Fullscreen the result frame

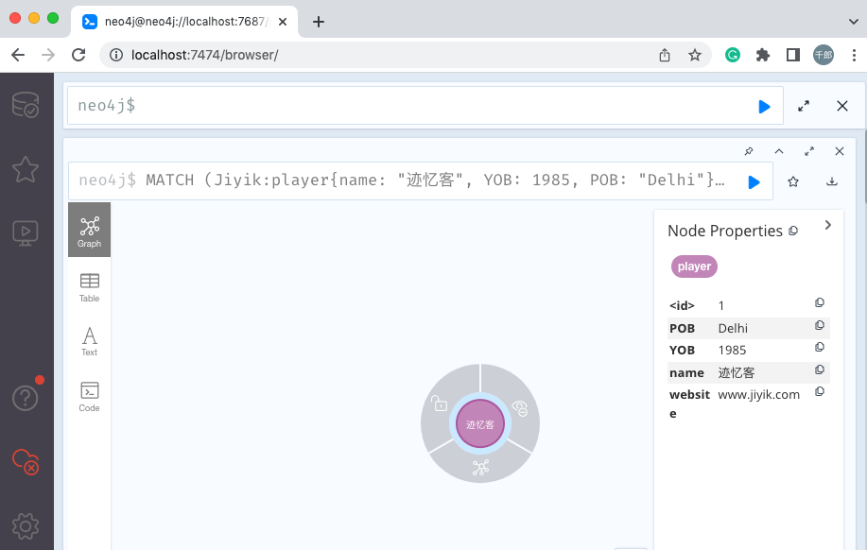tap(809, 151)
